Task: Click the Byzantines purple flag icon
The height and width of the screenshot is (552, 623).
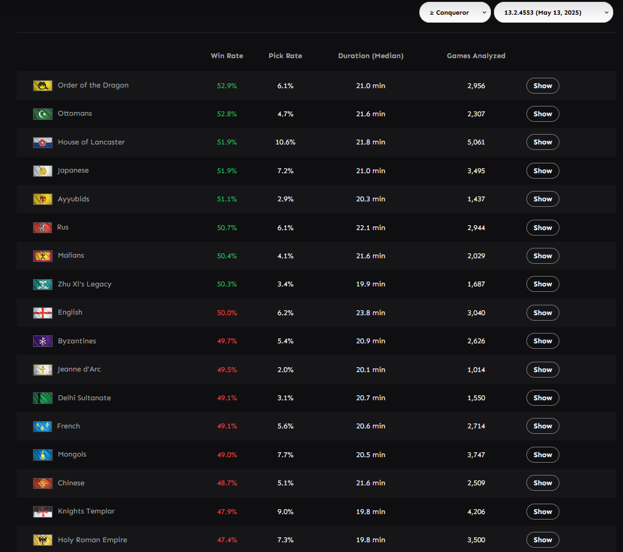Action: [x=42, y=341]
